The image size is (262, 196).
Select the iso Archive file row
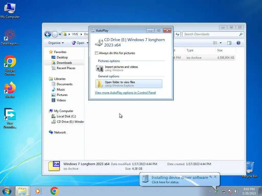point(204,58)
